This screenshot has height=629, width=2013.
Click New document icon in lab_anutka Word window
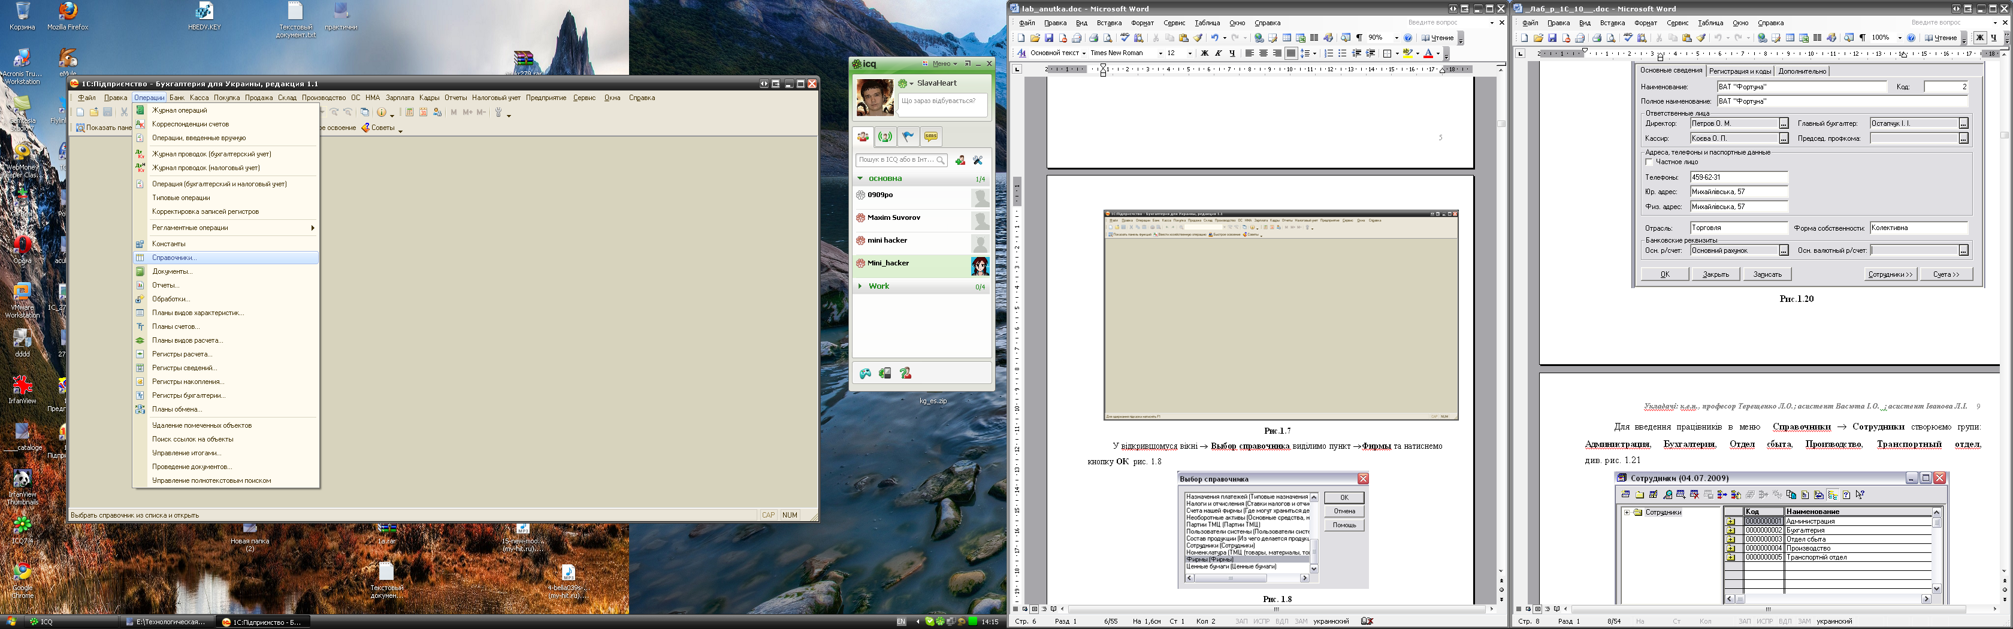coord(1021,38)
